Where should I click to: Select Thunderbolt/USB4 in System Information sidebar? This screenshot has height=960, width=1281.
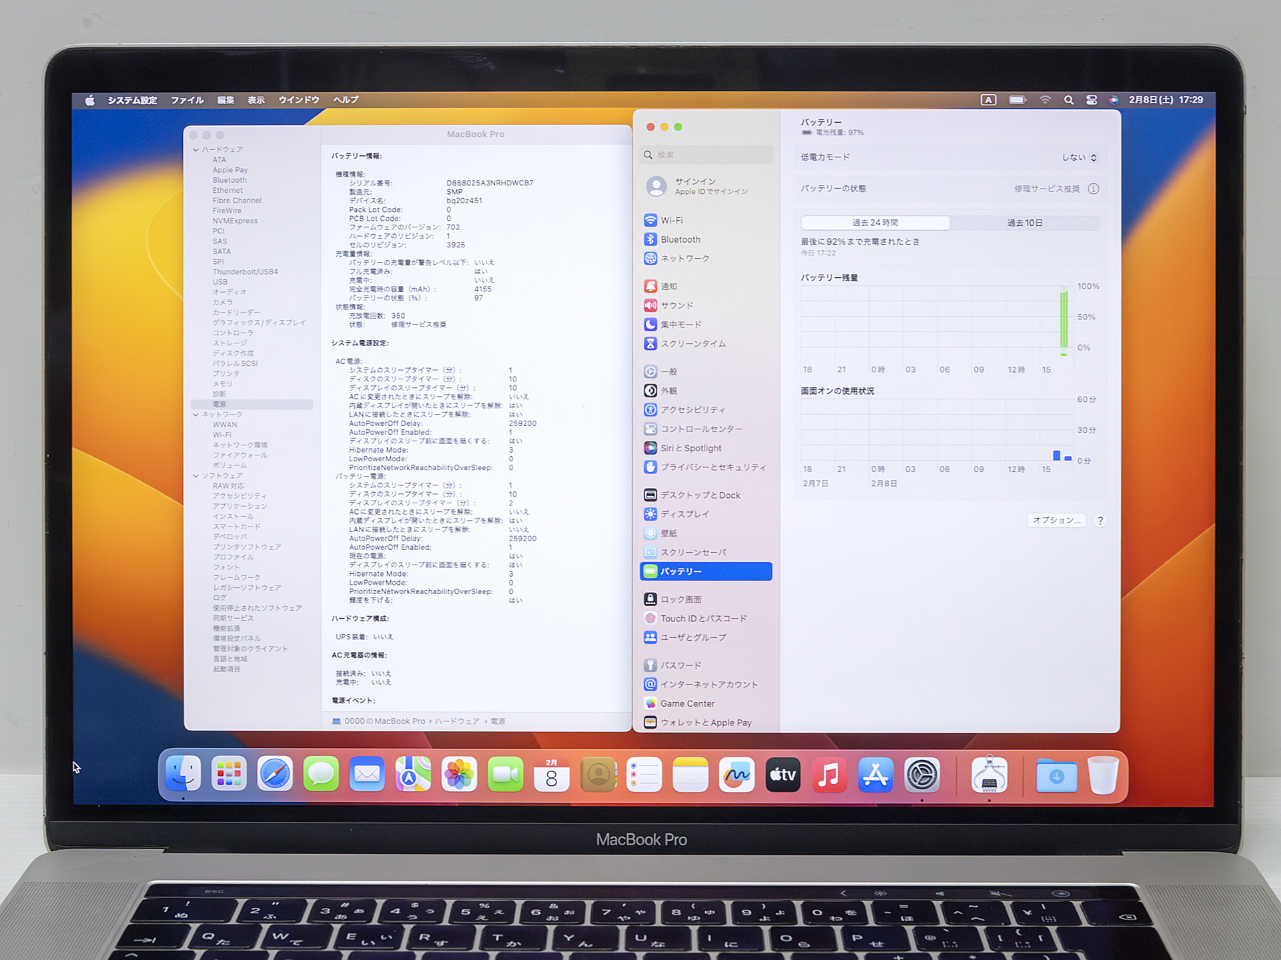[246, 272]
